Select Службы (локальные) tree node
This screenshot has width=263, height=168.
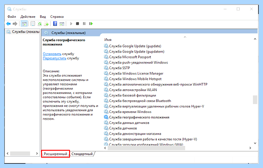pyautogui.click(x=22, y=32)
